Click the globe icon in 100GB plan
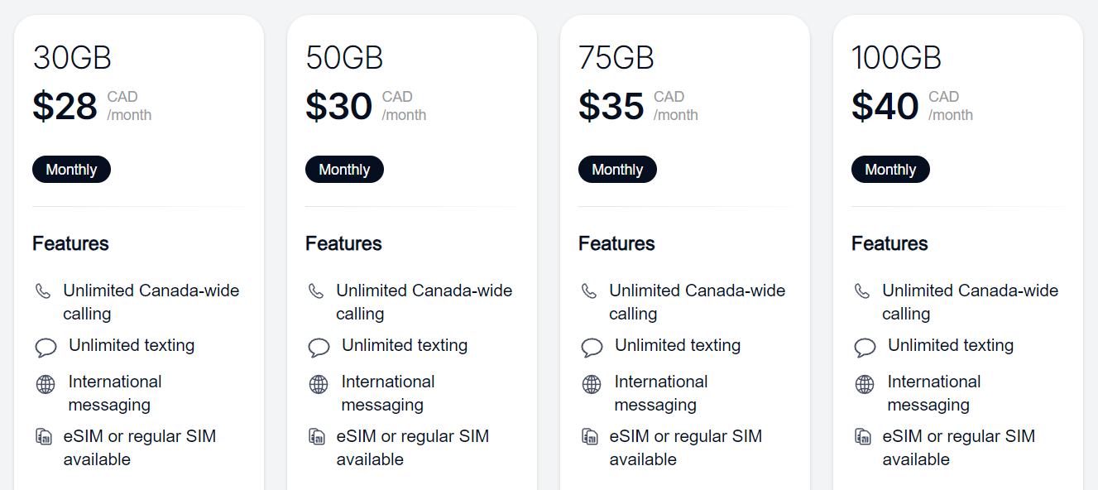The image size is (1098, 490). click(865, 384)
